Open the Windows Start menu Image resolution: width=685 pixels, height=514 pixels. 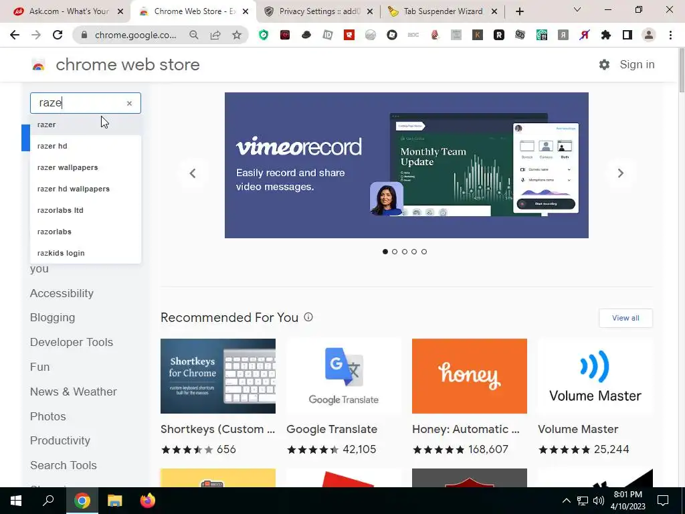pos(16,501)
